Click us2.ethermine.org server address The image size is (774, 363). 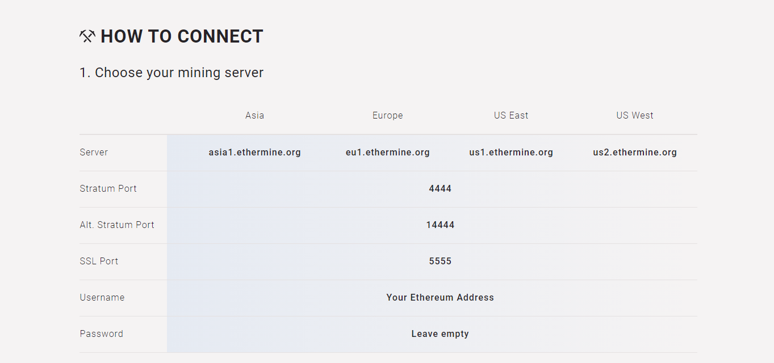coord(634,152)
